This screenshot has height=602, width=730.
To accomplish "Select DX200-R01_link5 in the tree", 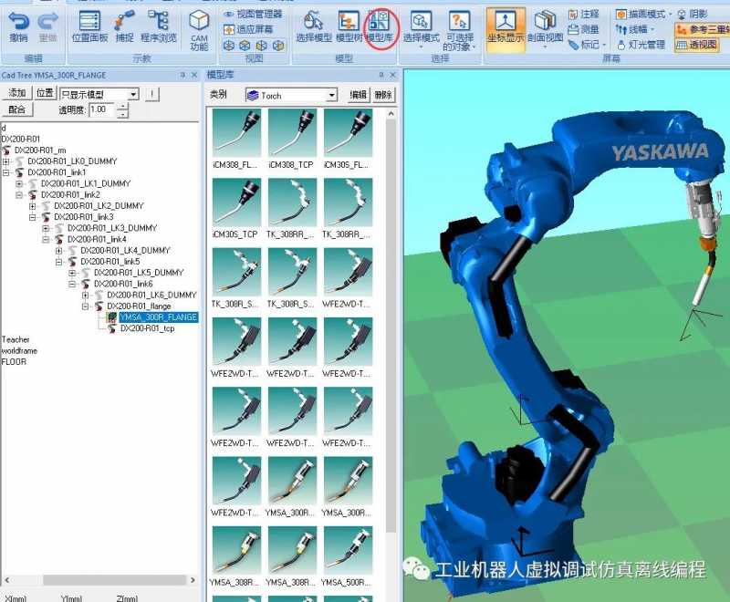I will tap(109, 262).
